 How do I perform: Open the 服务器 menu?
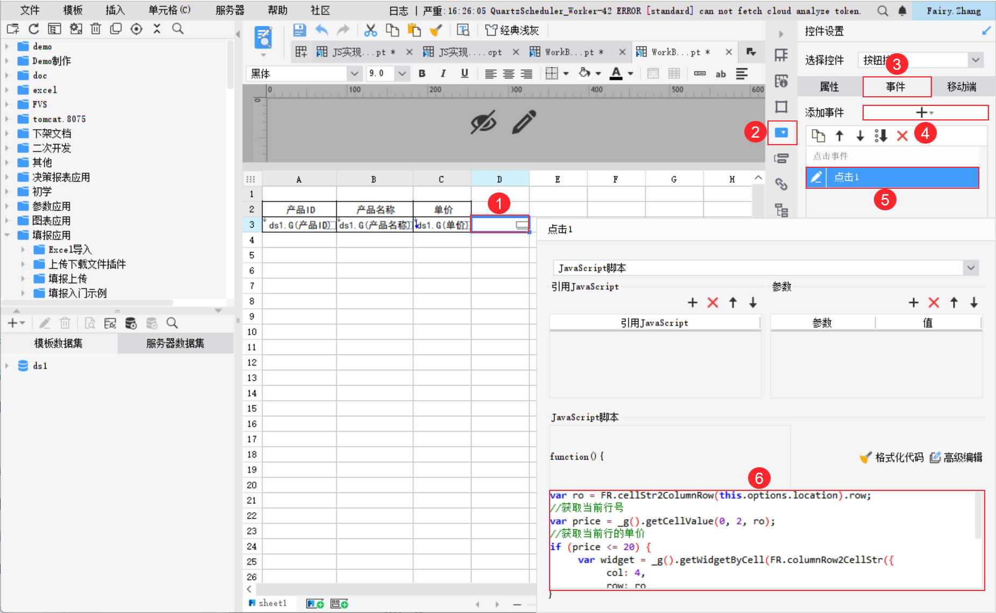230,11
